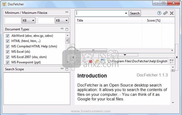
Task: Open the maximum filesize KB unit dropdown
Action: click(62, 20)
